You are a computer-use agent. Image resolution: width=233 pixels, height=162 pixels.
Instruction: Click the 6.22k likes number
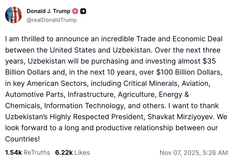coord(63,152)
